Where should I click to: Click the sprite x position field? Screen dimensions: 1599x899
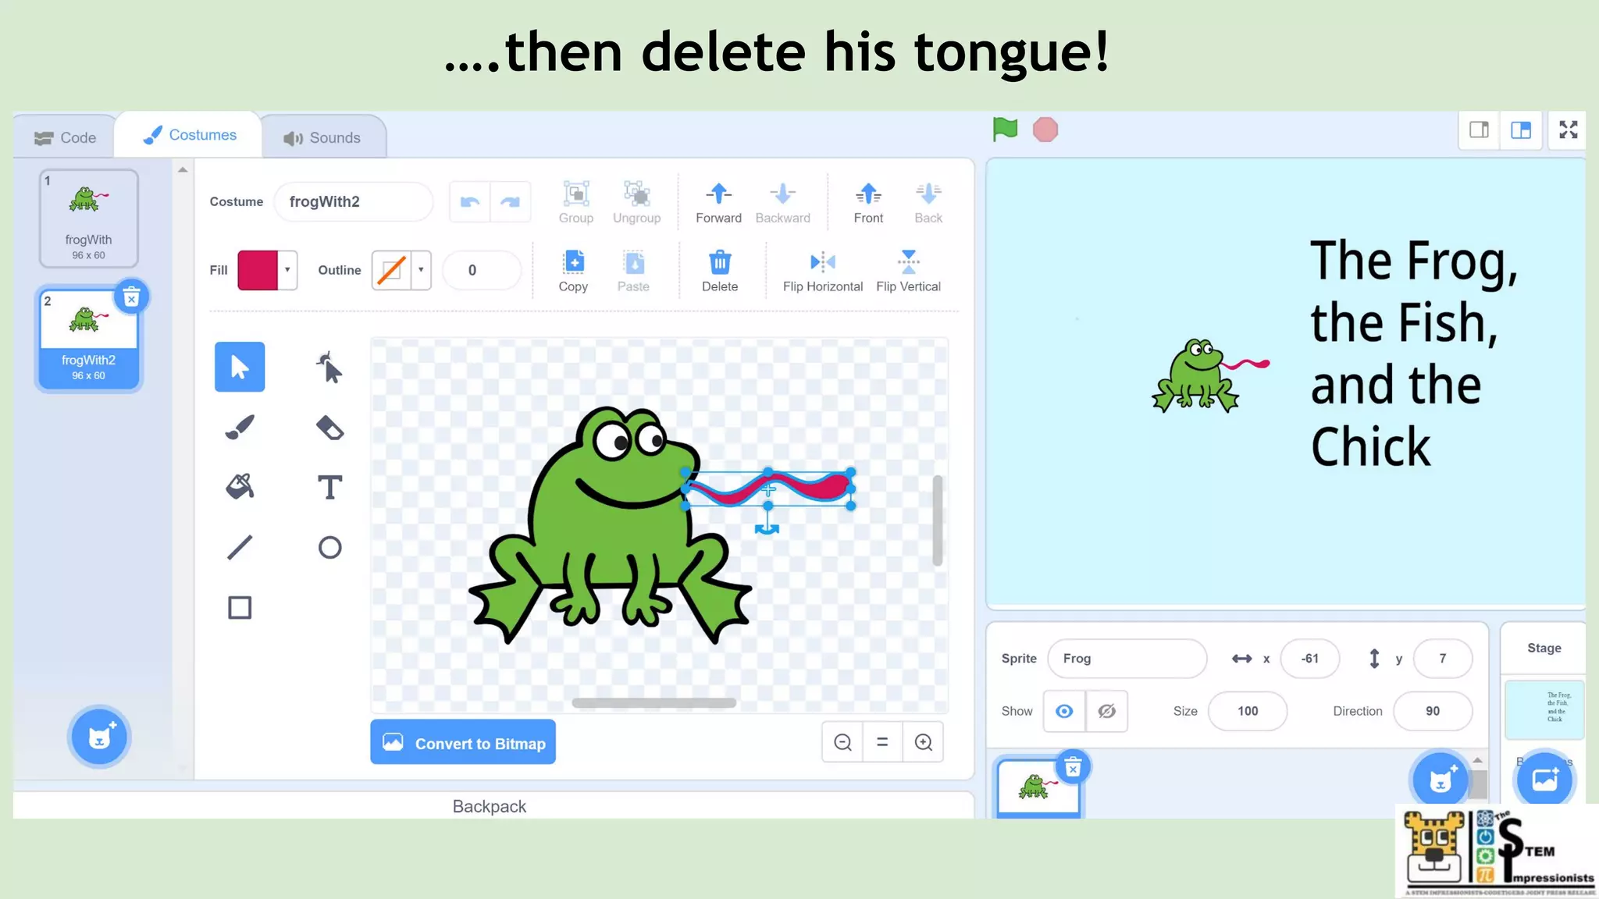tap(1310, 659)
